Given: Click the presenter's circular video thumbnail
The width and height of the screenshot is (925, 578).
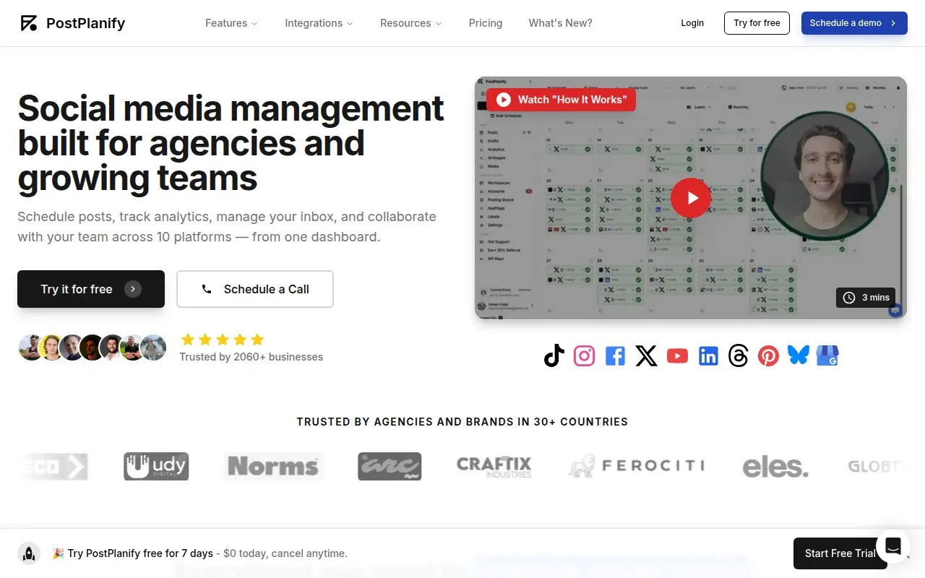Looking at the screenshot, I should coord(825,174).
